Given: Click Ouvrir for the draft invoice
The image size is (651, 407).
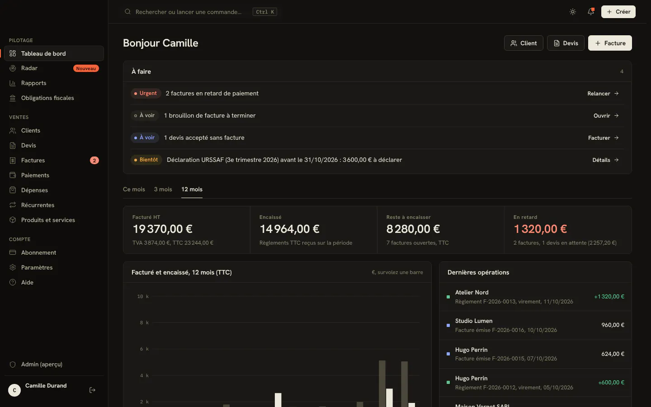Looking at the screenshot, I should click(x=606, y=116).
